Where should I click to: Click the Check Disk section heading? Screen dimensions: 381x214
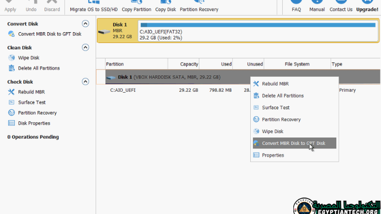(x=20, y=82)
